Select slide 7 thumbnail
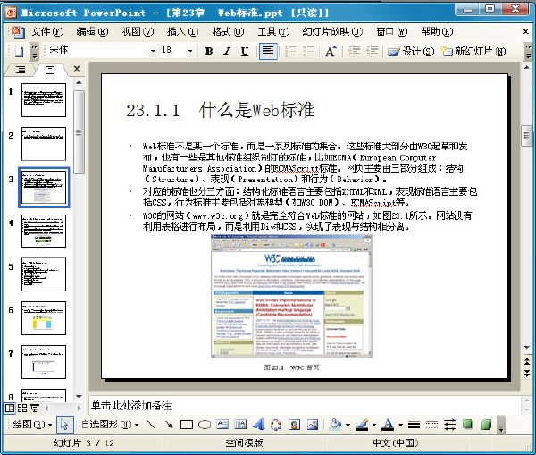The height and width of the screenshot is (455, 536). tap(44, 362)
